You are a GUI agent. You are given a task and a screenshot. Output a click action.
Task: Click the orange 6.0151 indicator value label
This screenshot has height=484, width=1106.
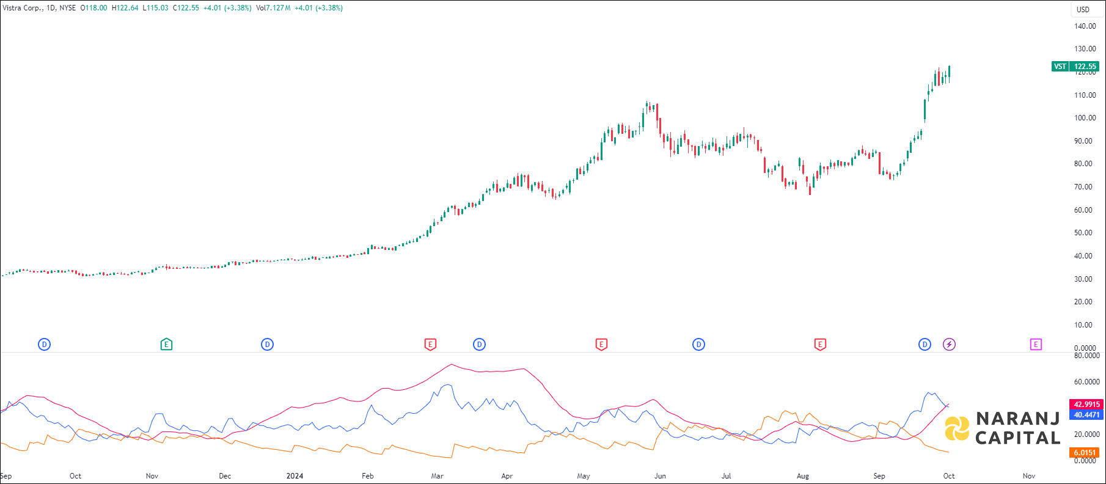point(1085,453)
